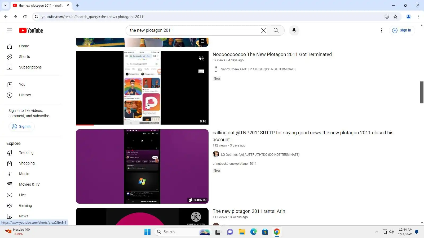The image size is (424, 238).
Task: Go forward in the browser
Action: tap(15, 17)
